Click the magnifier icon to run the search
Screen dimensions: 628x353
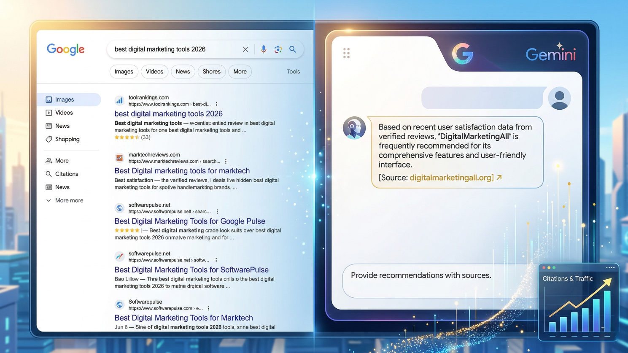click(292, 49)
